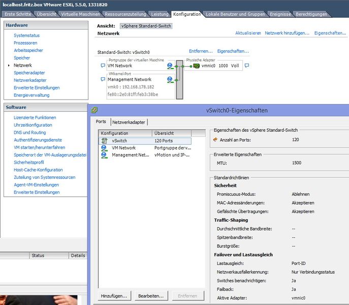The height and width of the screenshot is (305, 349).
Task: Open Prozessoren in Hardware panel
Action: tap(25, 43)
